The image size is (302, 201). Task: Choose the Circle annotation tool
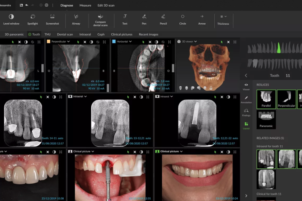click(182, 16)
